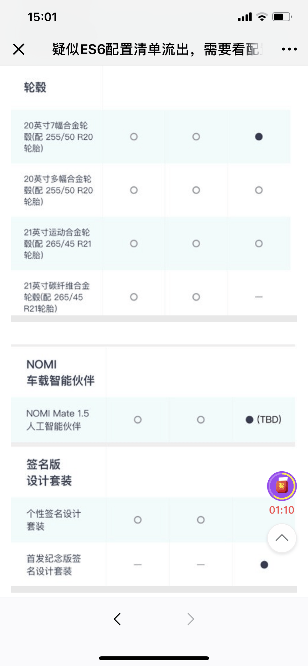Tap the scroll-to-top arrow button
Viewport: 308px width, 666px height.
tap(282, 538)
